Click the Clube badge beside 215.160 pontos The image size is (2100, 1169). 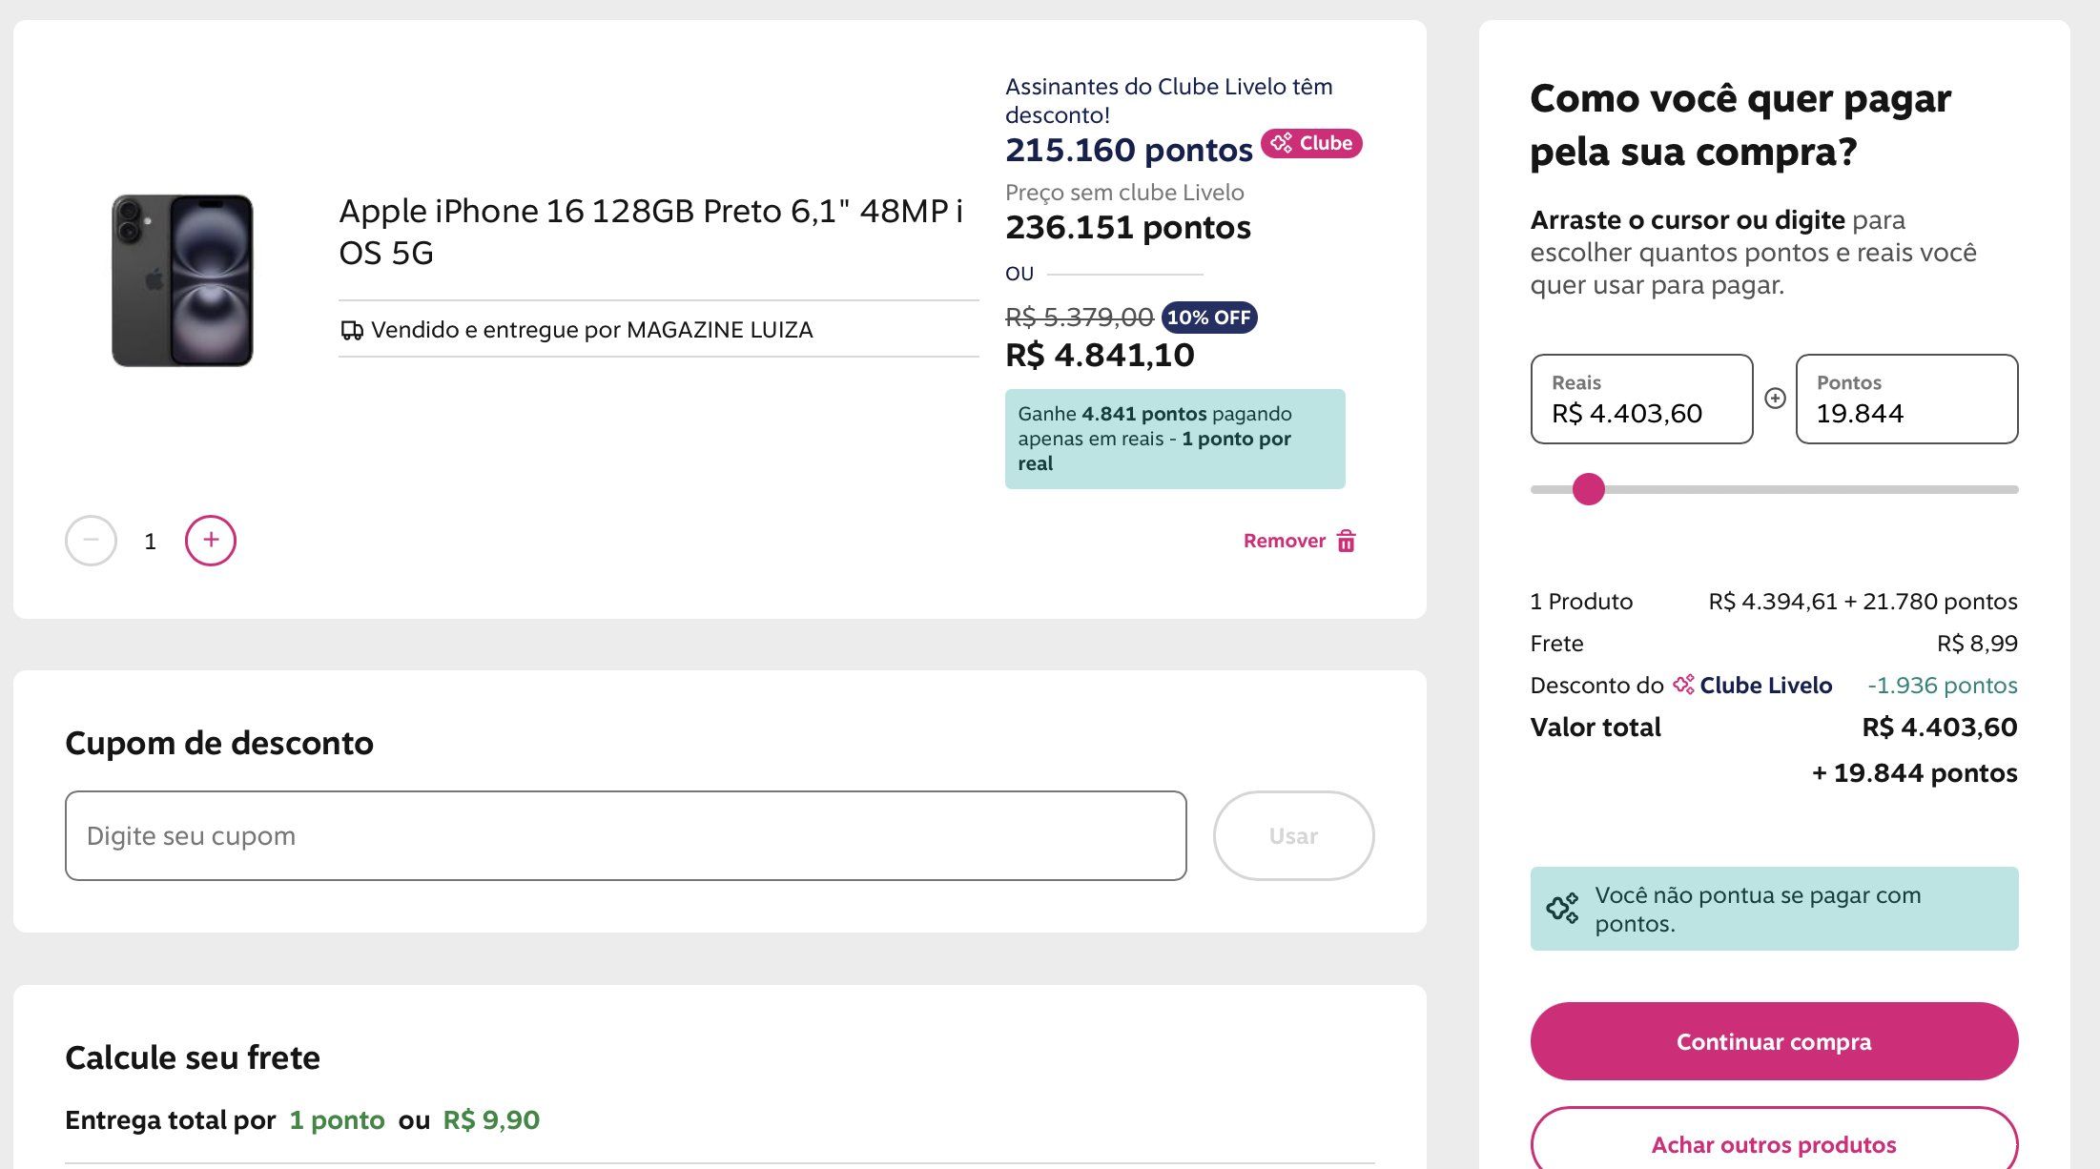pyautogui.click(x=1311, y=143)
